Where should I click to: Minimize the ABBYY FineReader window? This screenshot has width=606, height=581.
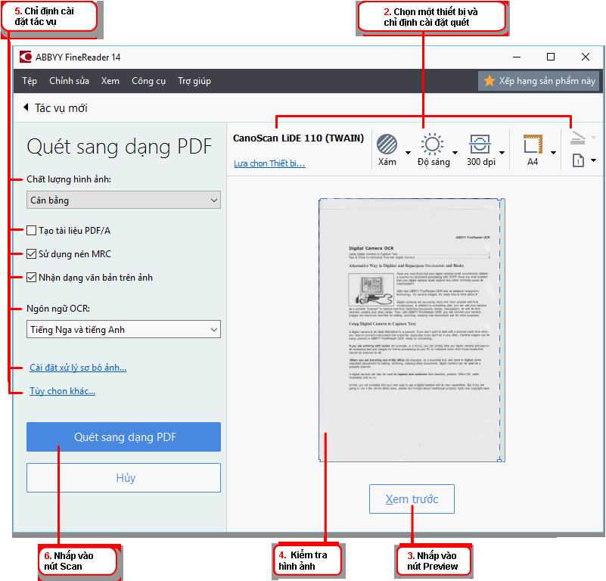[x=517, y=57]
